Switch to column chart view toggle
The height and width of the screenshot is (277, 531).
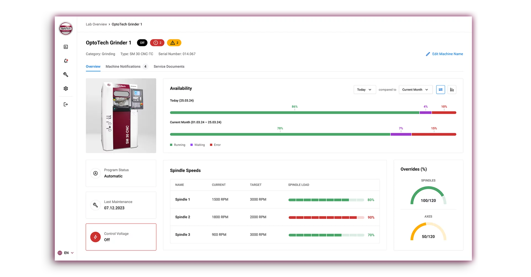click(x=452, y=90)
